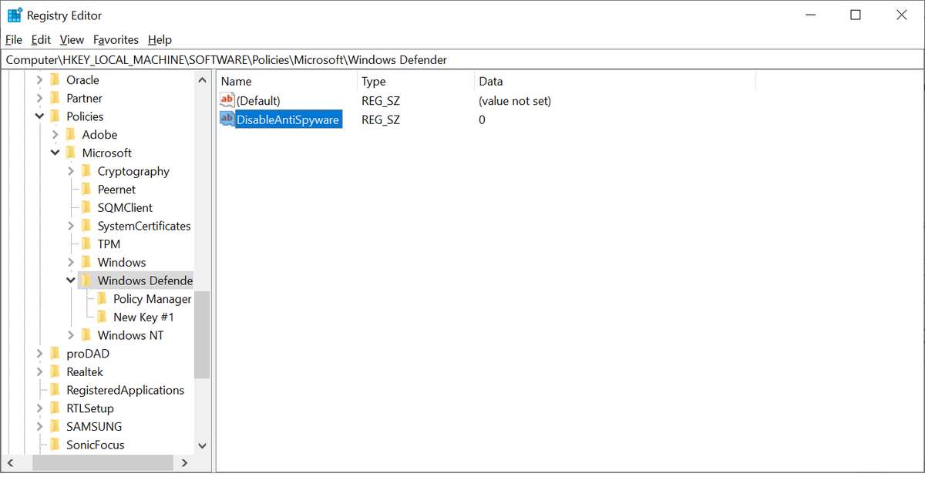The height and width of the screenshot is (477, 925).
Task: Expand the Cryptography key
Action: tap(71, 171)
